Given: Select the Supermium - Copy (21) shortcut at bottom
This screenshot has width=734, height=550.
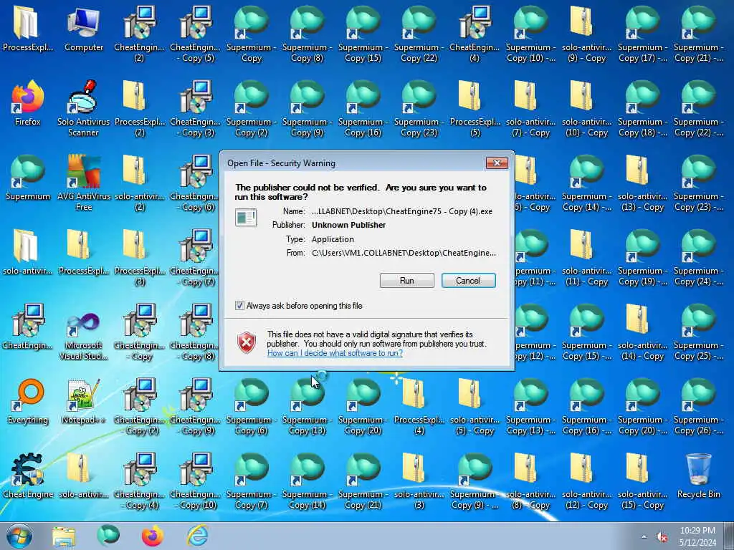Looking at the screenshot, I should pos(363,481).
